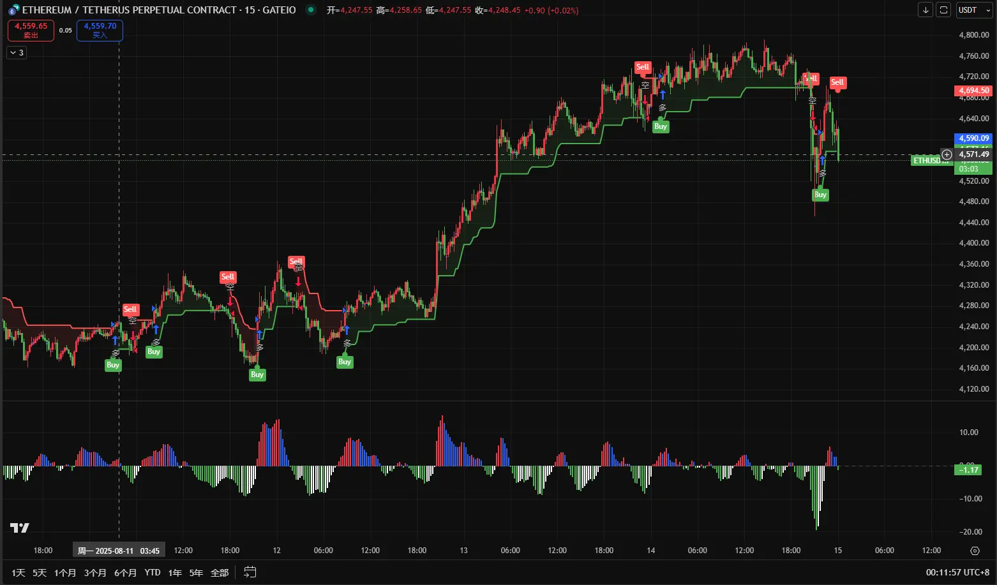Click the green market status dot
Image resolution: width=997 pixels, height=585 pixels.
tap(311, 10)
